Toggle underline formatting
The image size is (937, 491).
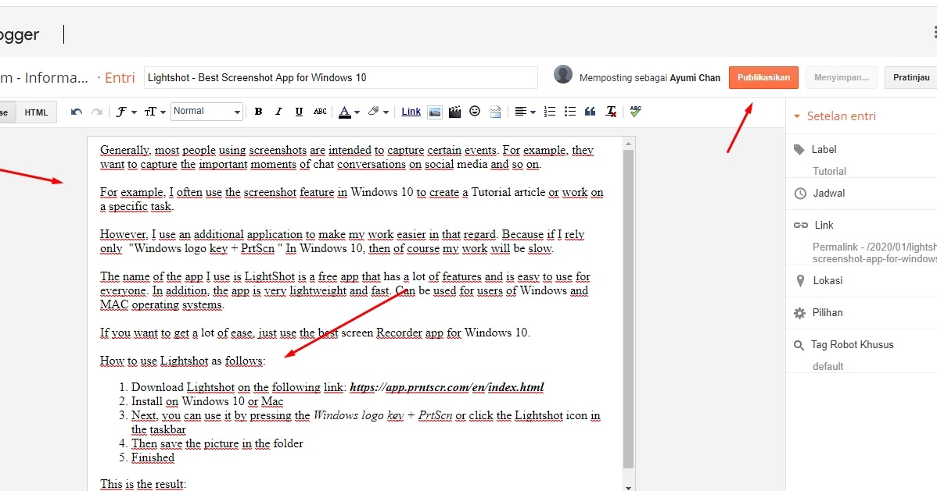pyautogui.click(x=299, y=112)
